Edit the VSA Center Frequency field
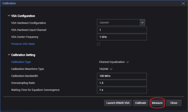This screenshot has width=188, height=112. (x=122, y=37)
